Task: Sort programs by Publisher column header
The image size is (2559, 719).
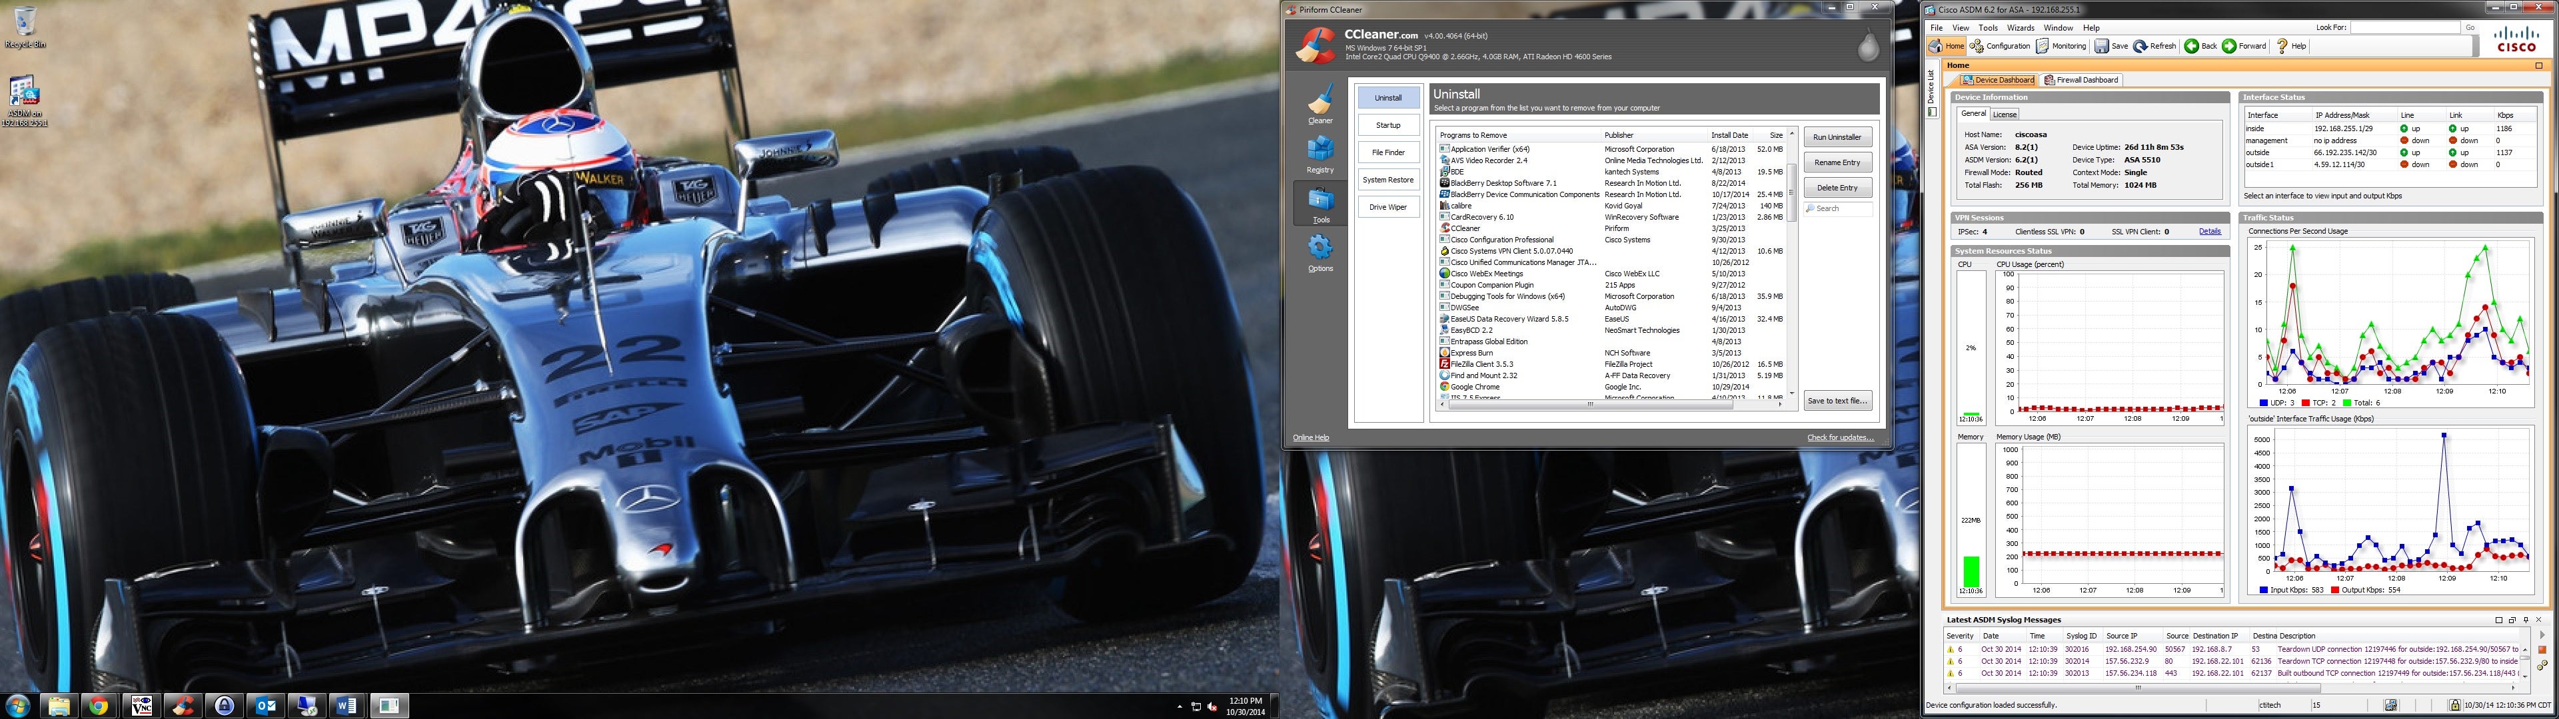Action: [1654, 135]
